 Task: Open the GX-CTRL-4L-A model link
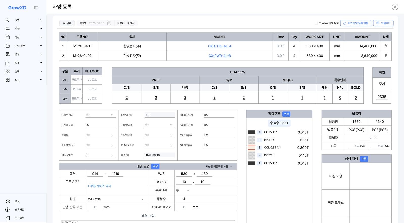pos(220,46)
